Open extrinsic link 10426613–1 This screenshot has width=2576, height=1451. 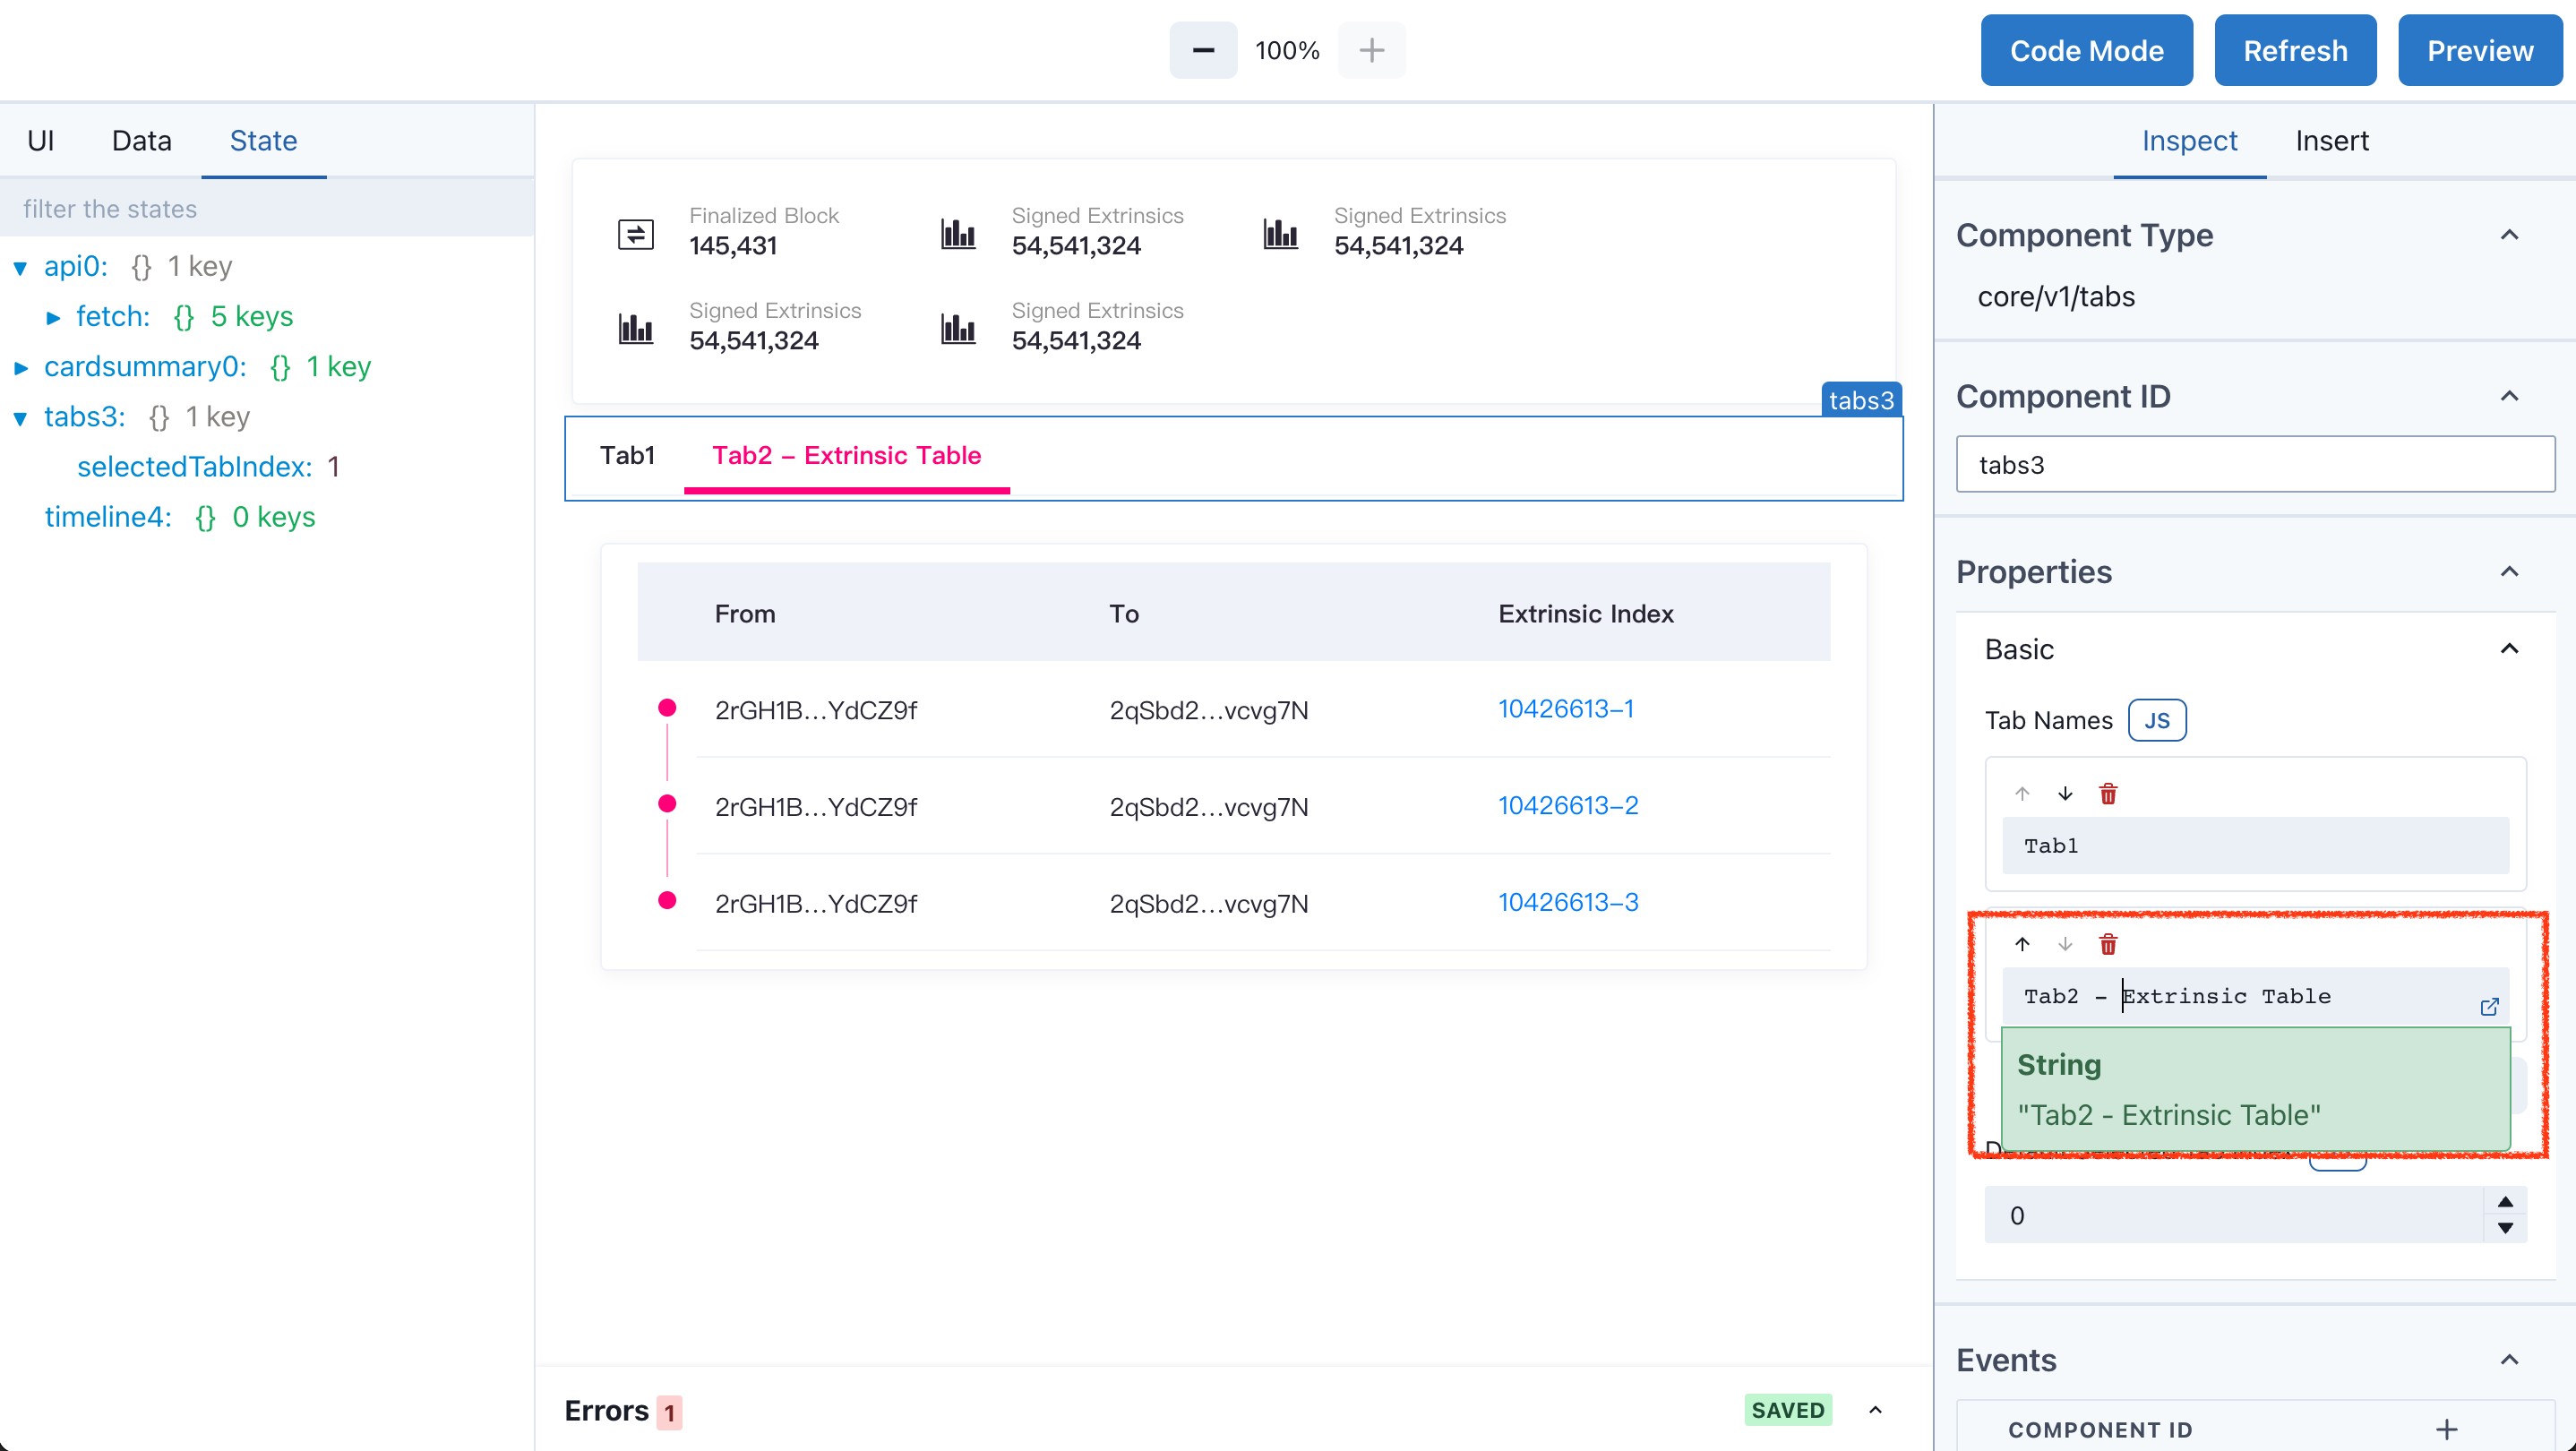point(1565,708)
